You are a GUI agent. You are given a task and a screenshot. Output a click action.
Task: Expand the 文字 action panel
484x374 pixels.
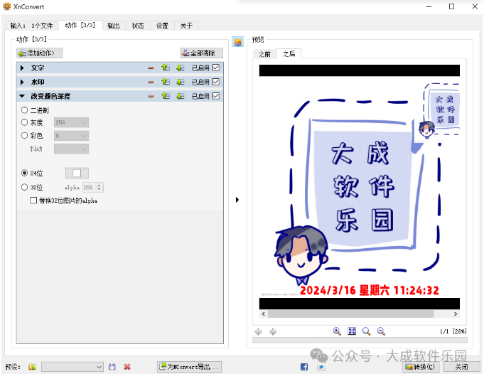(x=22, y=68)
